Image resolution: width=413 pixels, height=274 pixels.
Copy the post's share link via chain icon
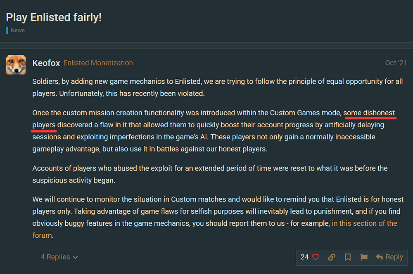332,257
